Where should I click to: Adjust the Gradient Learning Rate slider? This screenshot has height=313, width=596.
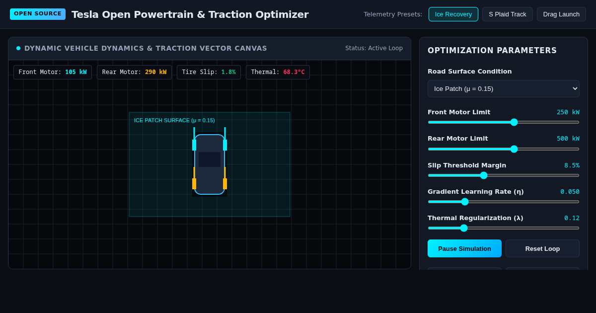click(504, 202)
